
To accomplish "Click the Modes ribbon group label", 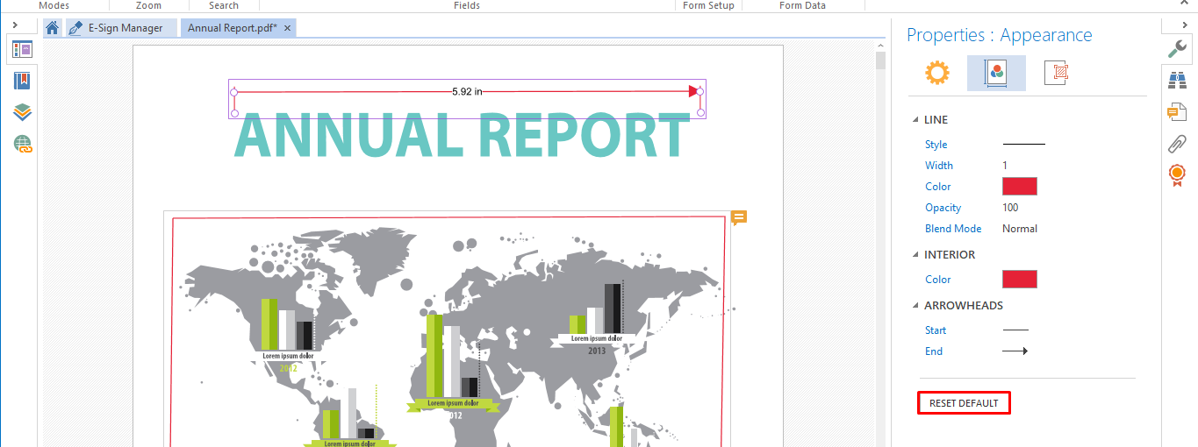I will click(x=54, y=5).
